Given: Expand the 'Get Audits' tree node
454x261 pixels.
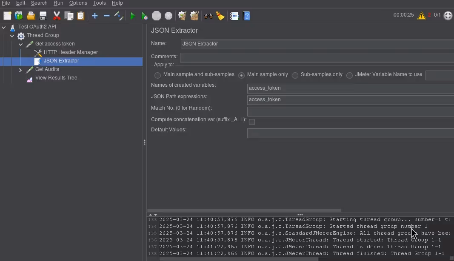Looking at the screenshot, I should click(x=20, y=70).
